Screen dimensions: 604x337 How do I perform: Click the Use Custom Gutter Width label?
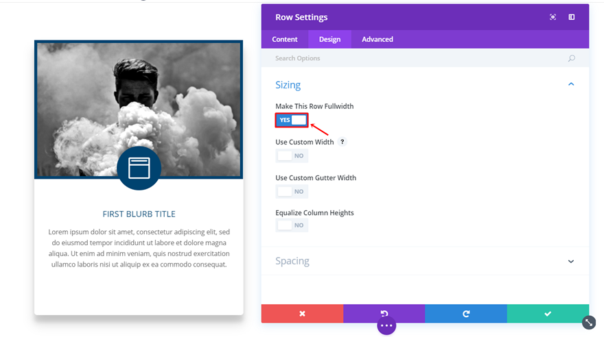[x=316, y=177]
